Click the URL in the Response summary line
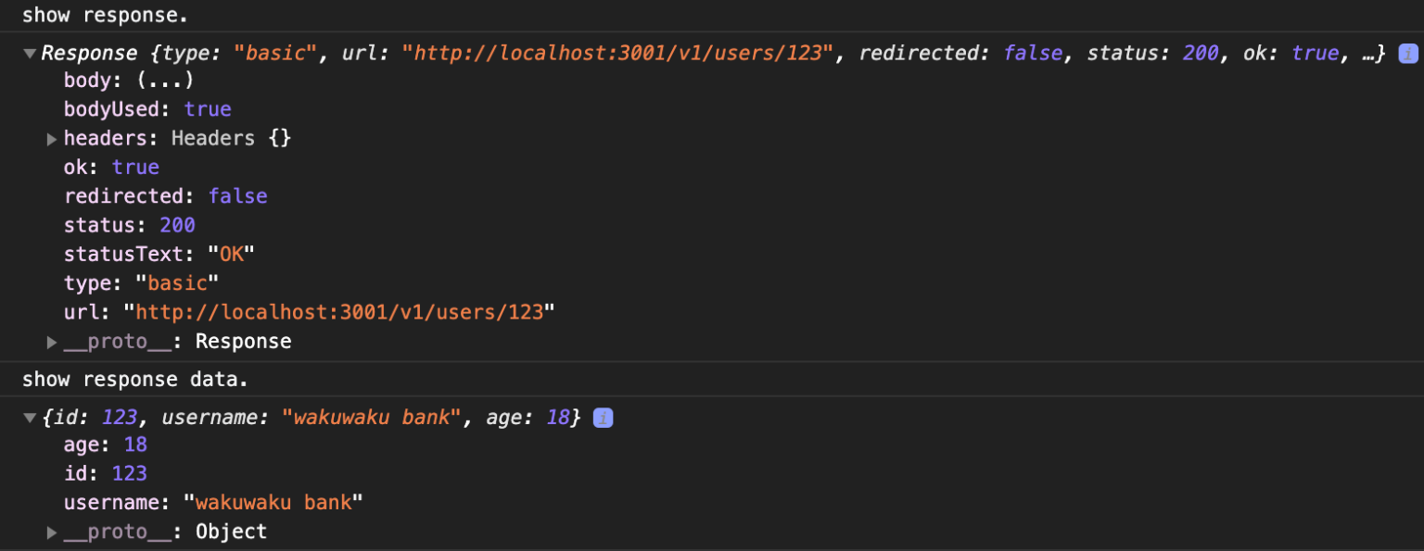The image size is (1424, 551). [x=617, y=53]
